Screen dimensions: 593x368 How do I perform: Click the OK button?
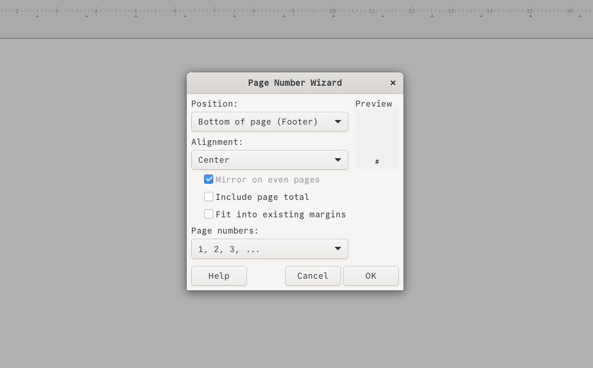pyautogui.click(x=370, y=275)
